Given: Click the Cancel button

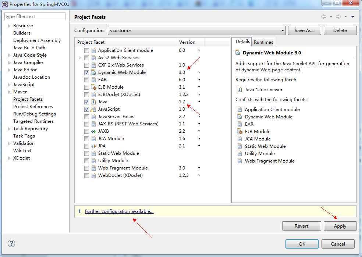Looking at the screenshot, I should [x=338, y=244].
